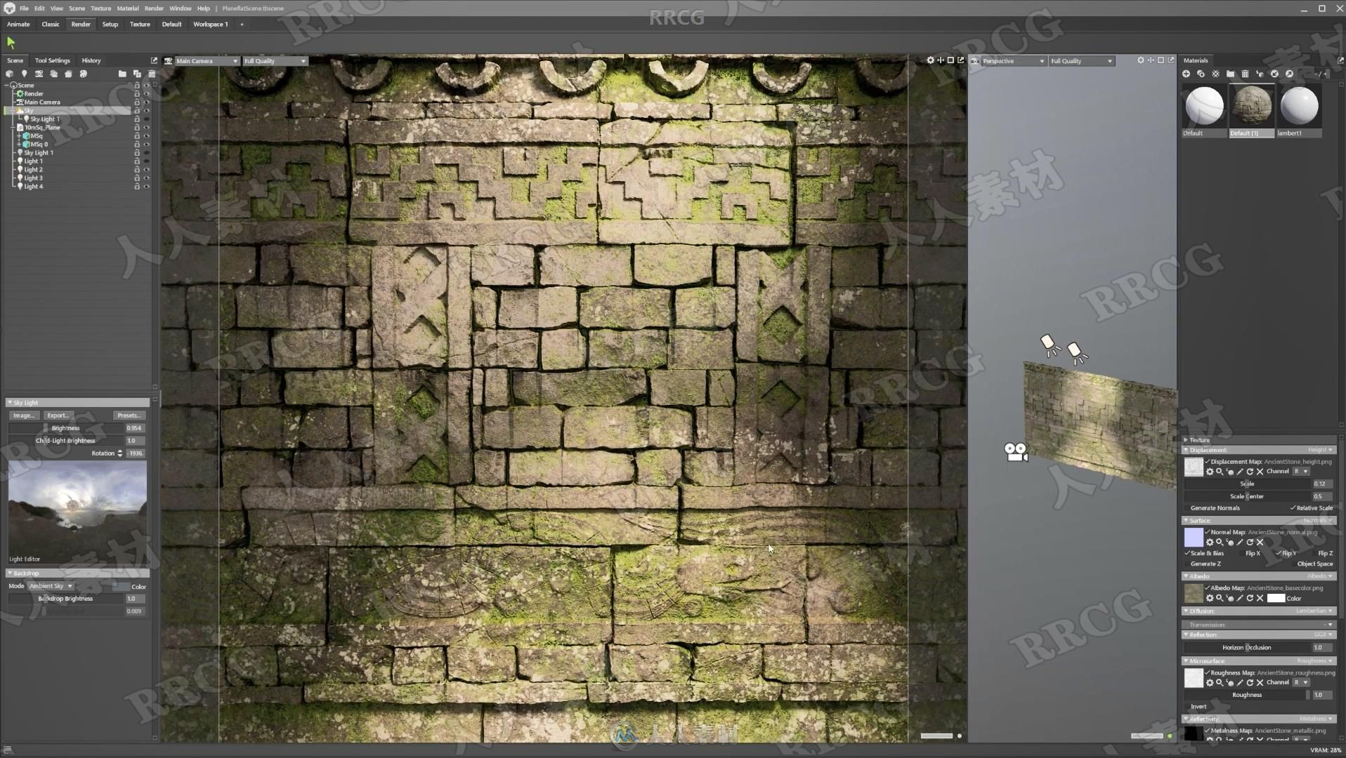Enable the Generate Normals checkbox
1346x758 pixels.
pyautogui.click(x=1188, y=508)
